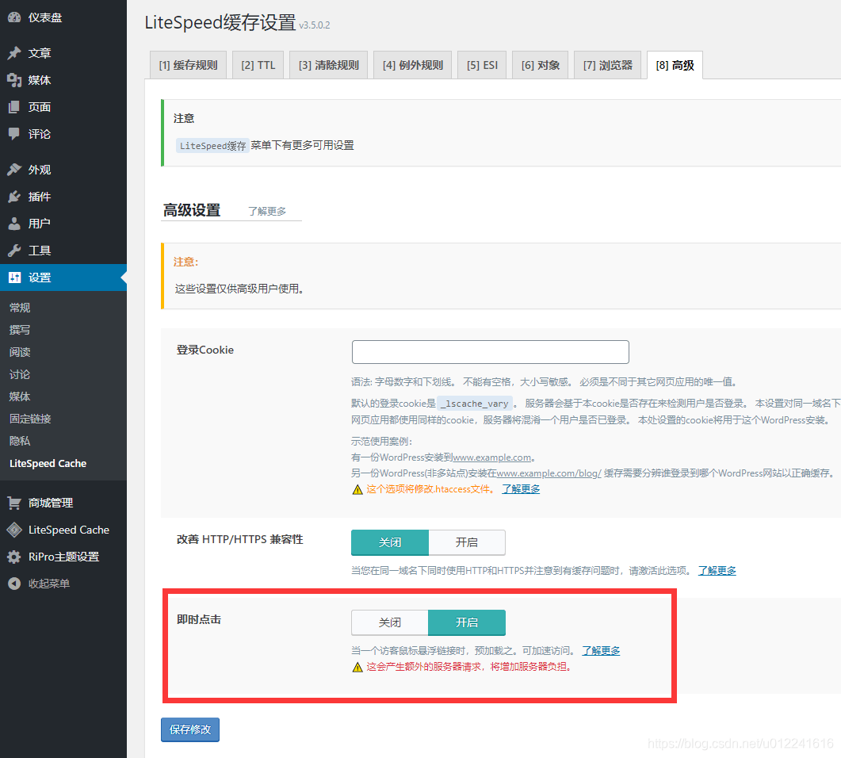
Task: Turn 即时点击 on with 开启
Action: 467,622
